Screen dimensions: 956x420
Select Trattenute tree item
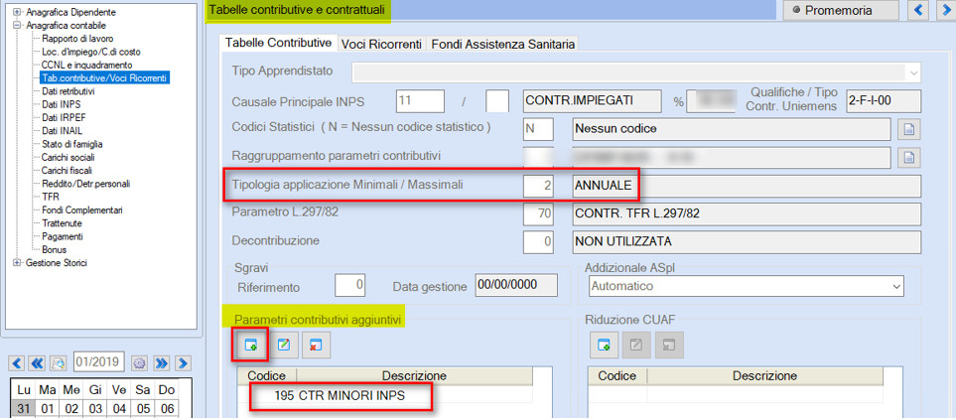click(62, 223)
